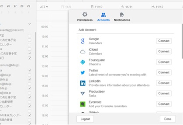The height and width of the screenshot is (125, 183).
Task: Toggle the third checkbox under the gmail.com account
Action: pyautogui.click(x=30, y=44)
